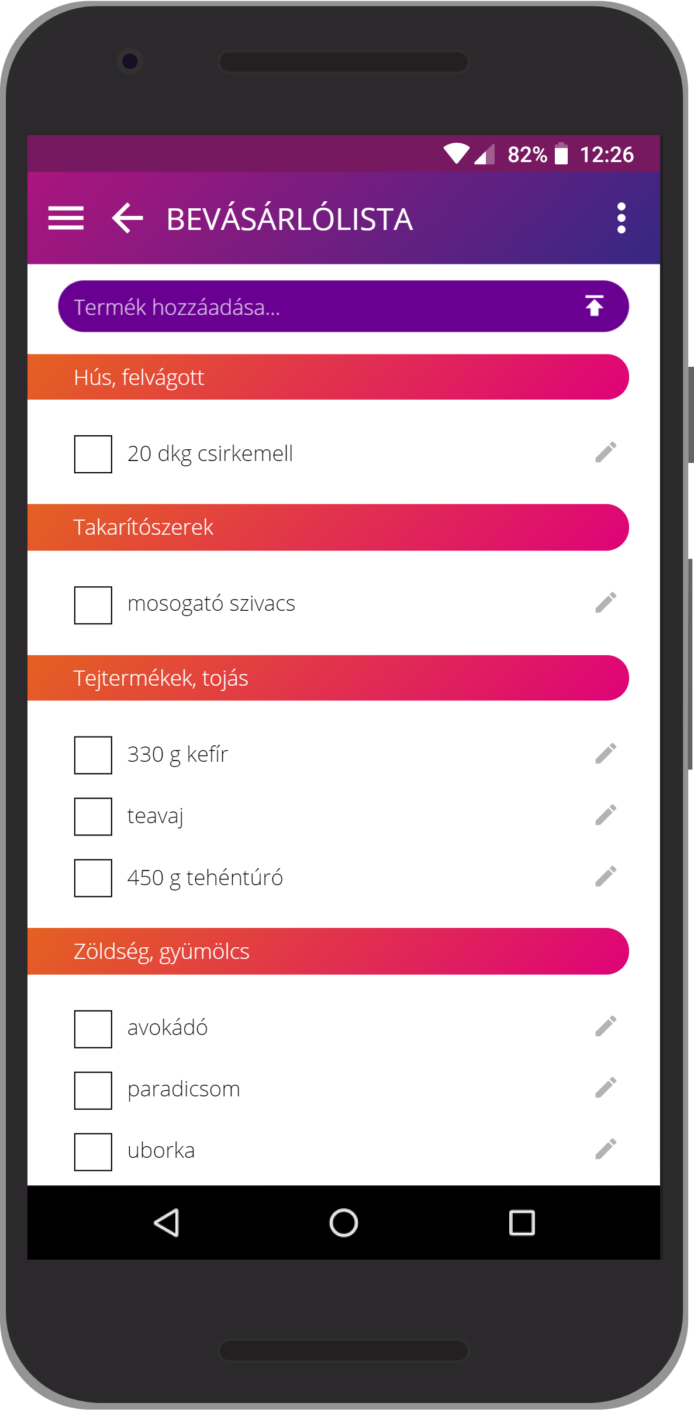
Task: Tap the Takarítószerek category bar
Action: click(327, 527)
